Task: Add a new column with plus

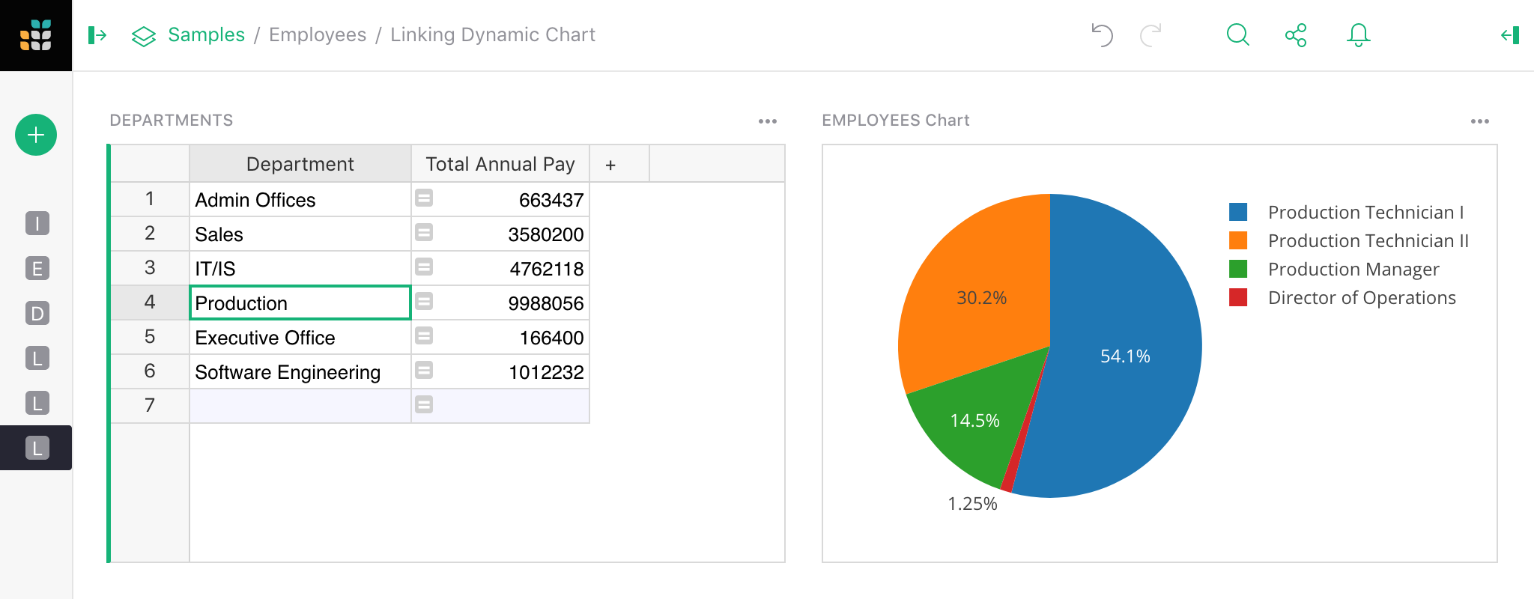Action: (610, 165)
